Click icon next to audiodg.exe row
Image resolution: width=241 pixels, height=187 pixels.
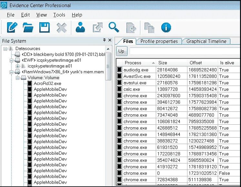(119, 69)
